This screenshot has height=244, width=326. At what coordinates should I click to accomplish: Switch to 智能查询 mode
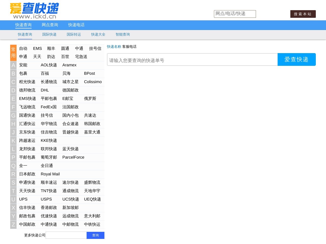pos(123,34)
